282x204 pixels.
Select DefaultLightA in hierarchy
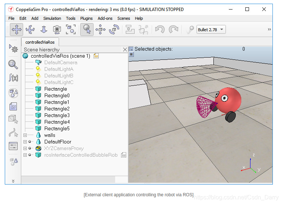(x=59, y=69)
